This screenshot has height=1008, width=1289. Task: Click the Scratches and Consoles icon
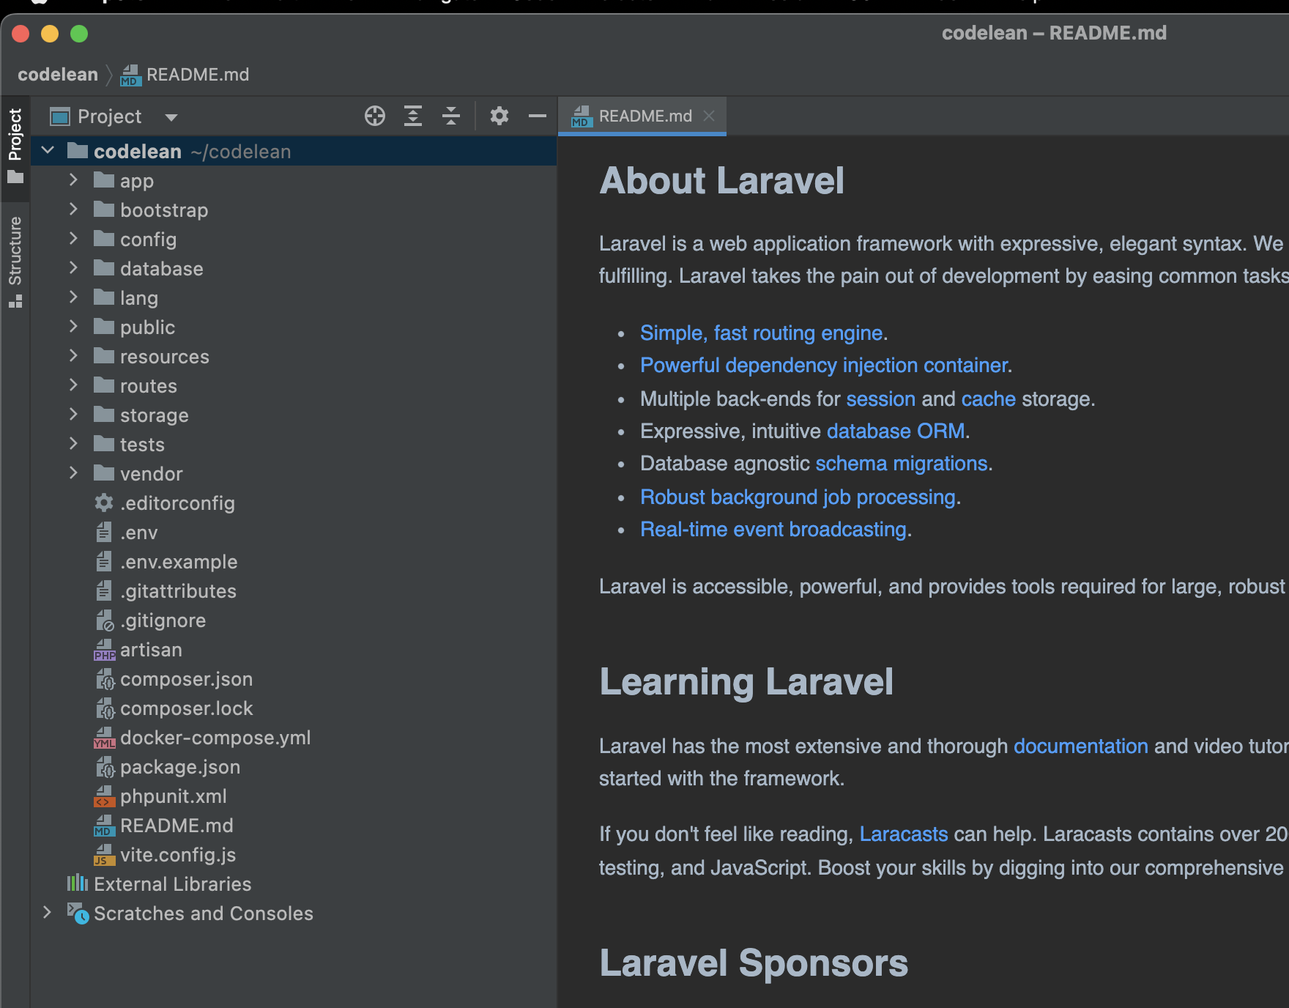click(78, 913)
